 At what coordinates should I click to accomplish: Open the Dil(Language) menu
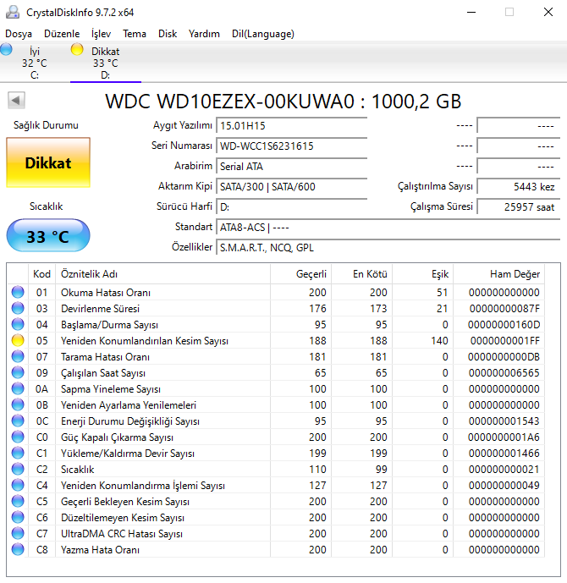pyautogui.click(x=263, y=34)
